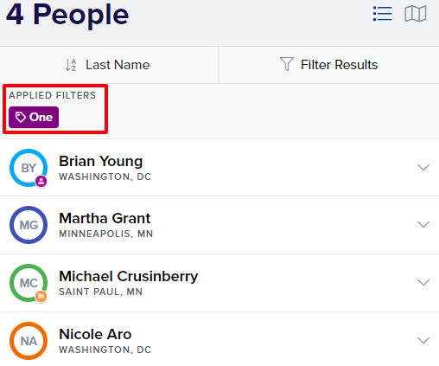Viewport: 439px width, 366px height.
Task: Click the purple person badge on Brian Young
Action: pyautogui.click(x=41, y=182)
